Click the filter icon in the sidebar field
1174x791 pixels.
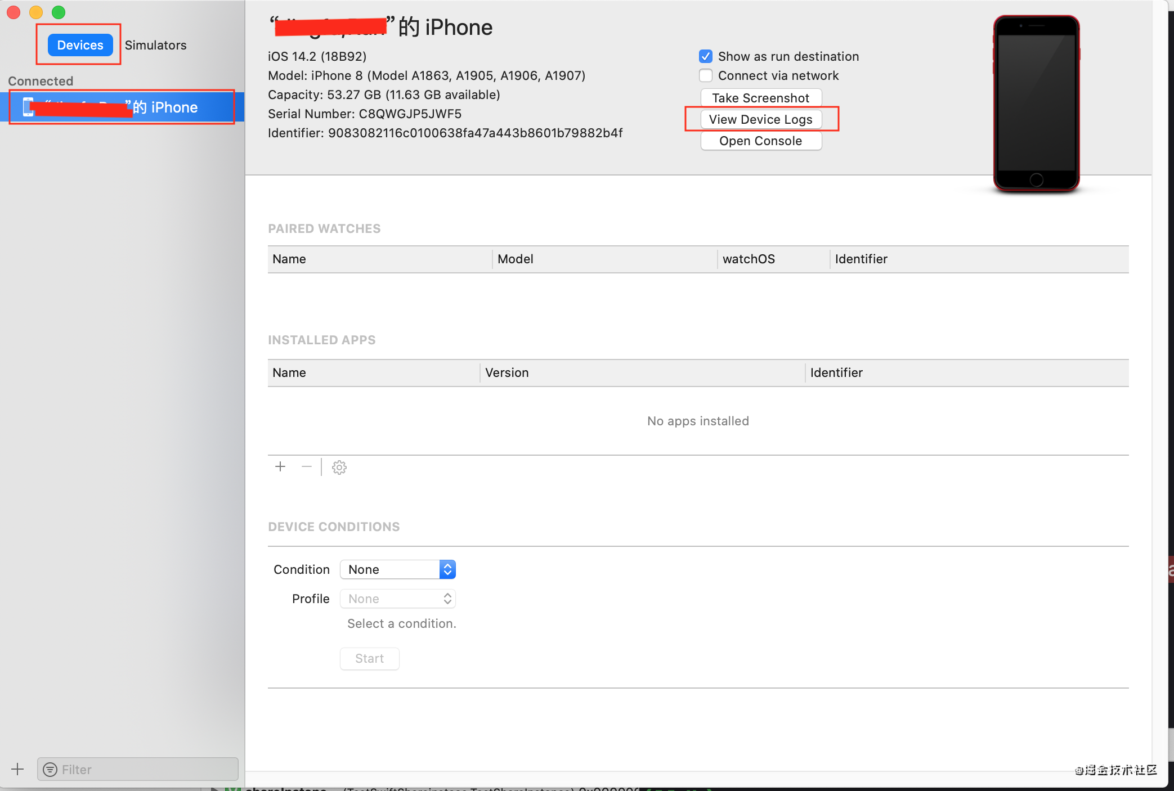pyautogui.click(x=50, y=770)
